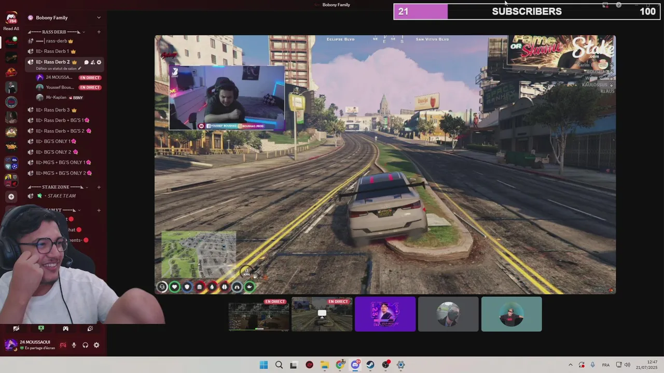Start an activity via game controller icon
The height and width of the screenshot is (373, 664).
pos(65,328)
